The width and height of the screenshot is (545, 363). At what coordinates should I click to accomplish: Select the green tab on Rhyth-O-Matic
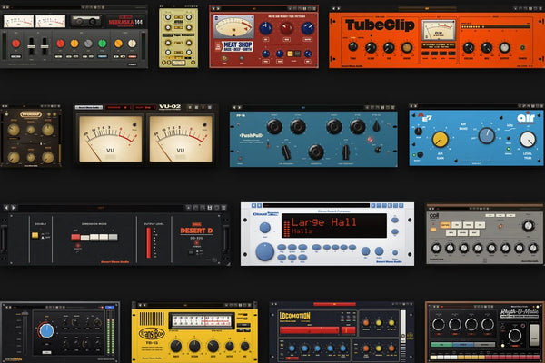tap(441, 345)
